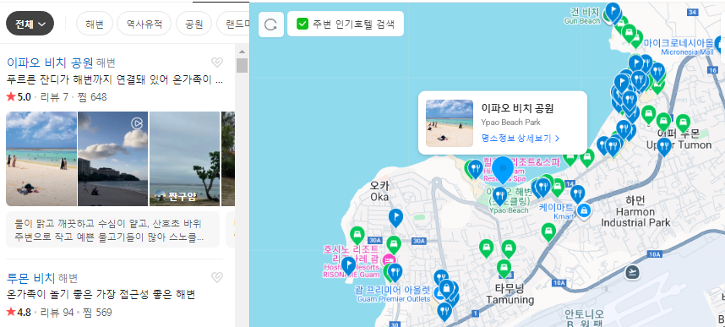Viewport: 725px width, 327px height.
Task: Click the 리뷰 7 review count
Action: pyautogui.click(x=54, y=96)
